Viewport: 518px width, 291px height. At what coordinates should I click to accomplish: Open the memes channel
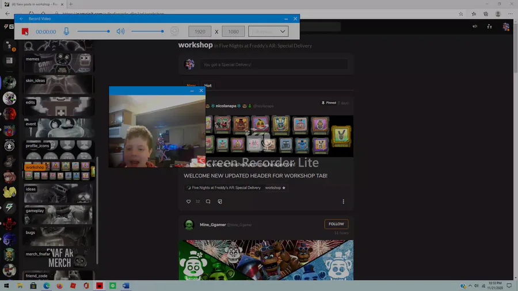coord(59,63)
